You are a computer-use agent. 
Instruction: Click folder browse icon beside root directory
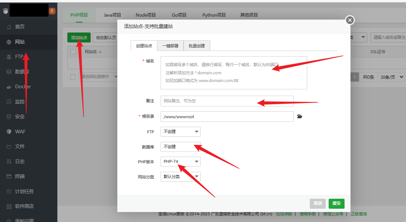click(x=300, y=117)
